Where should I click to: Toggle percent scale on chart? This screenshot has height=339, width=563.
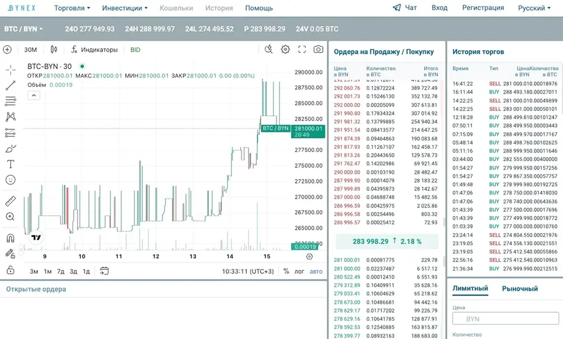pyautogui.click(x=286, y=272)
